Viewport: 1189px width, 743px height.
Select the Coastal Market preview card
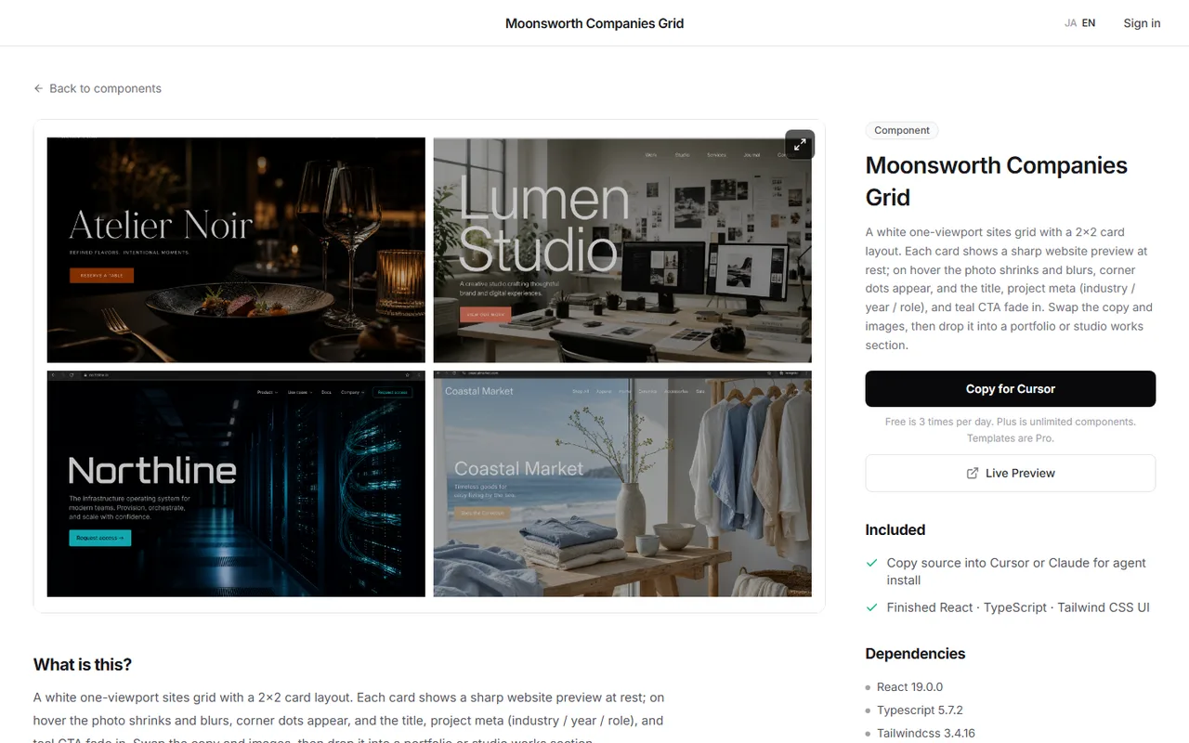(622, 484)
